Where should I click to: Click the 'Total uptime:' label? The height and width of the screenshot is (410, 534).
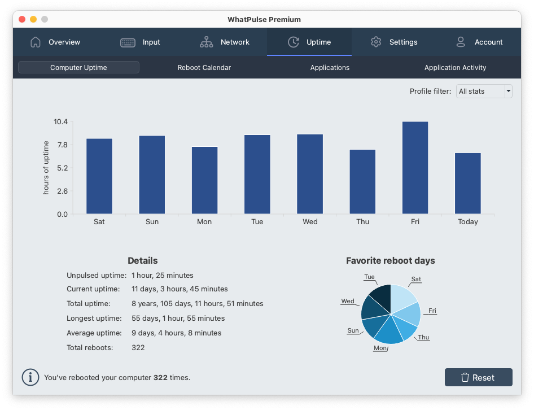(x=88, y=303)
